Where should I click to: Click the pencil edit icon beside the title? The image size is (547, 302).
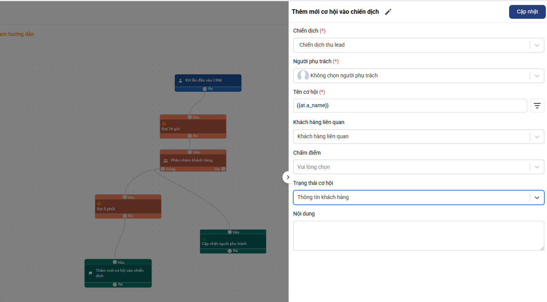(388, 12)
